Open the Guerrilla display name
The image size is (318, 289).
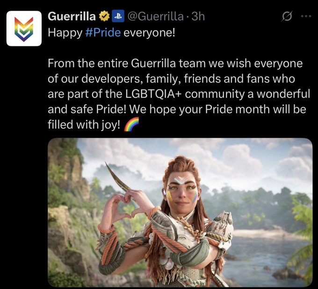(72, 16)
